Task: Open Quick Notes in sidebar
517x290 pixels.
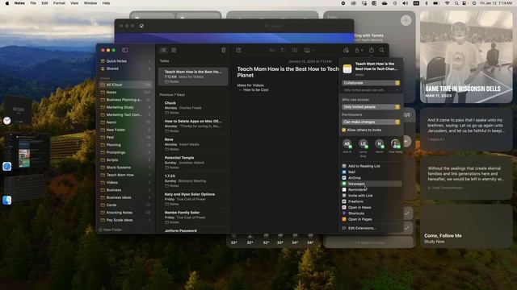Action: pyautogui.click(x=125, y=61)
